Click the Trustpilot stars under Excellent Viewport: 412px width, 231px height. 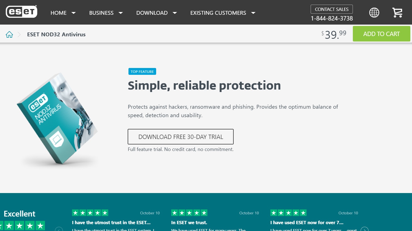tap(22, 226)
